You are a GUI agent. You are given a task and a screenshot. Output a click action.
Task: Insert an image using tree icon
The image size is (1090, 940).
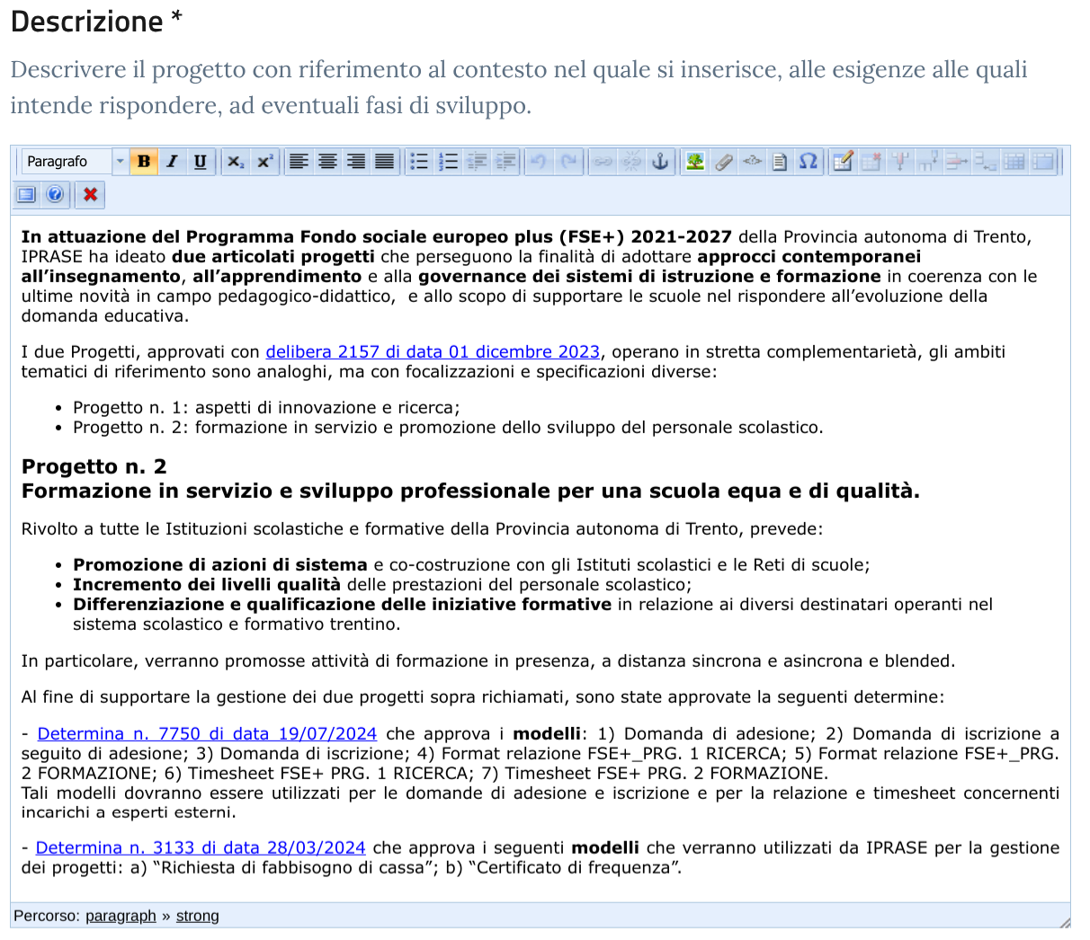695,162
